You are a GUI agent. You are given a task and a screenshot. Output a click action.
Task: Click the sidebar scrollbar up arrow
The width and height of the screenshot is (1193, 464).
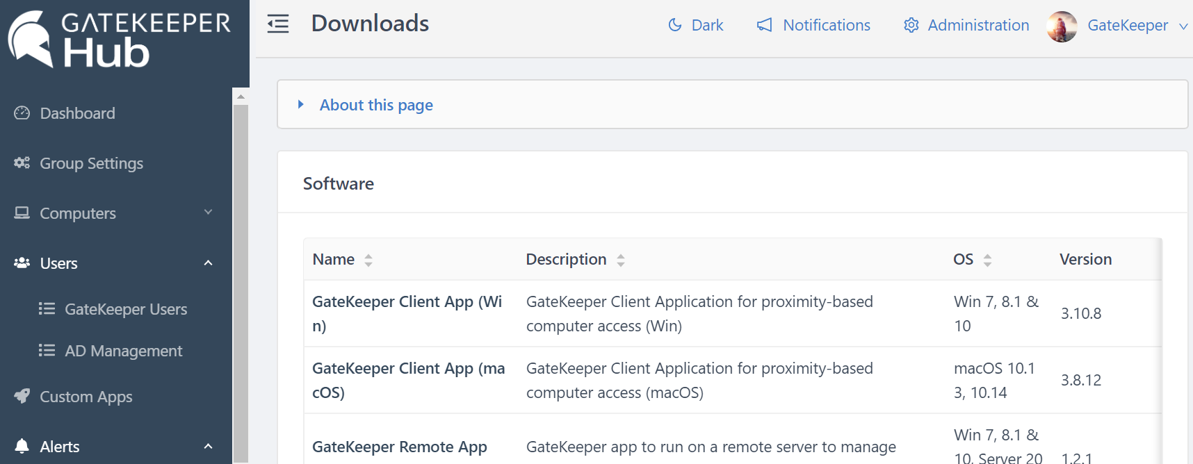tap(241, 97)
